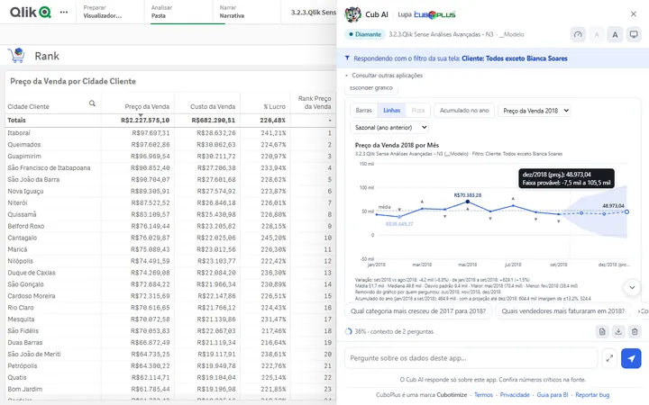Open the speedometer gauge icon in Cub AI header
The height and width of the screenshot is (405, 649).
[578, 35]
